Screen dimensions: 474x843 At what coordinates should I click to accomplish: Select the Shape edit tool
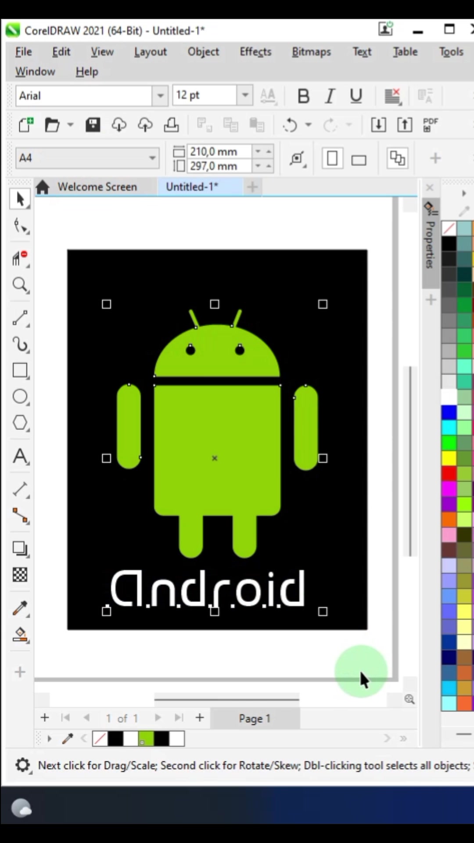20,227
